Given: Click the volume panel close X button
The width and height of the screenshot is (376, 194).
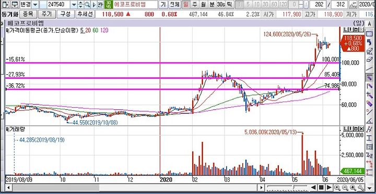Looking at the screenshot, I should [361, 129].
